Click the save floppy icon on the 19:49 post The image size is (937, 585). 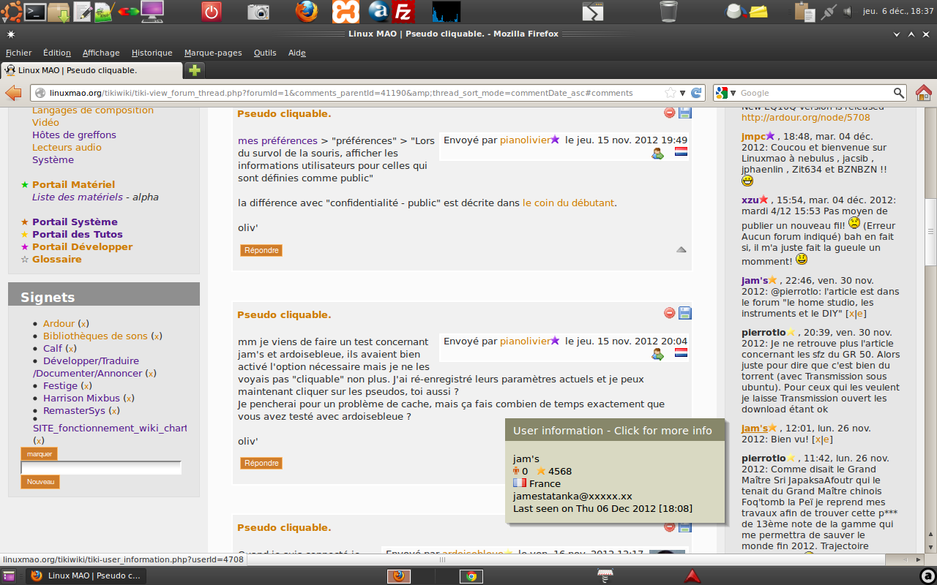685,113
